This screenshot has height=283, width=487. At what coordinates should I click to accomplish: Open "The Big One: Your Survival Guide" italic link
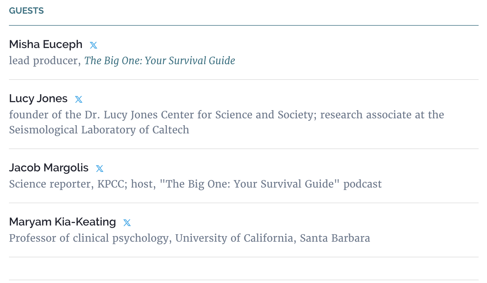click(160, 61)
